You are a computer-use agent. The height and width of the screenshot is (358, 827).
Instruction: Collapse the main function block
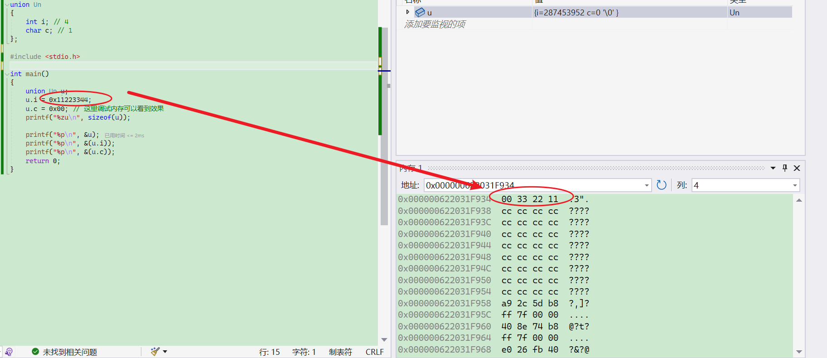[7, 74]
